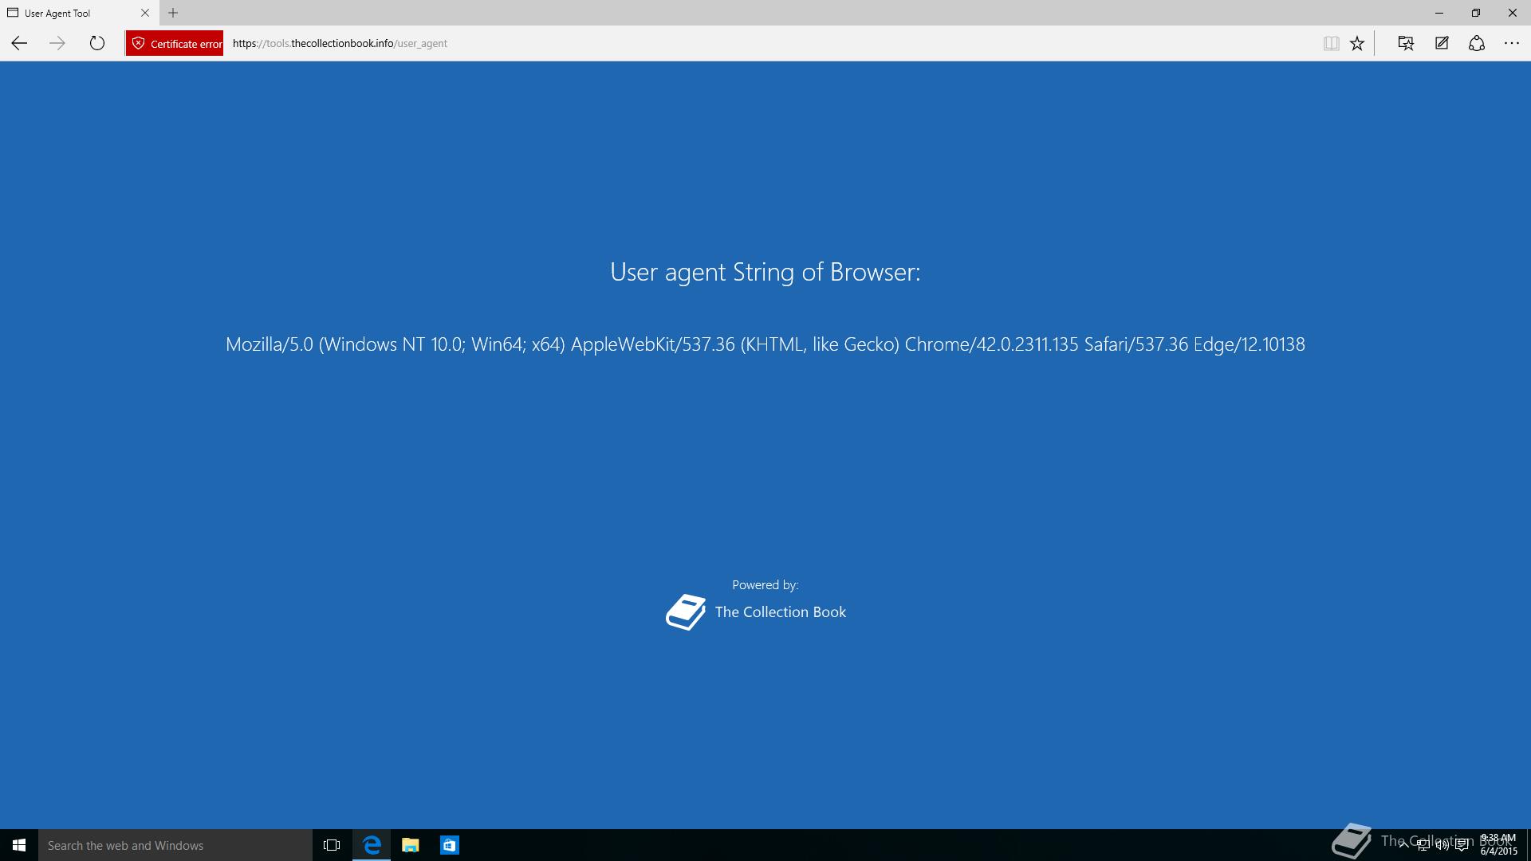Open the Windows Start menu
This screenshot has height=861, width=1531.
click(19, 845)
